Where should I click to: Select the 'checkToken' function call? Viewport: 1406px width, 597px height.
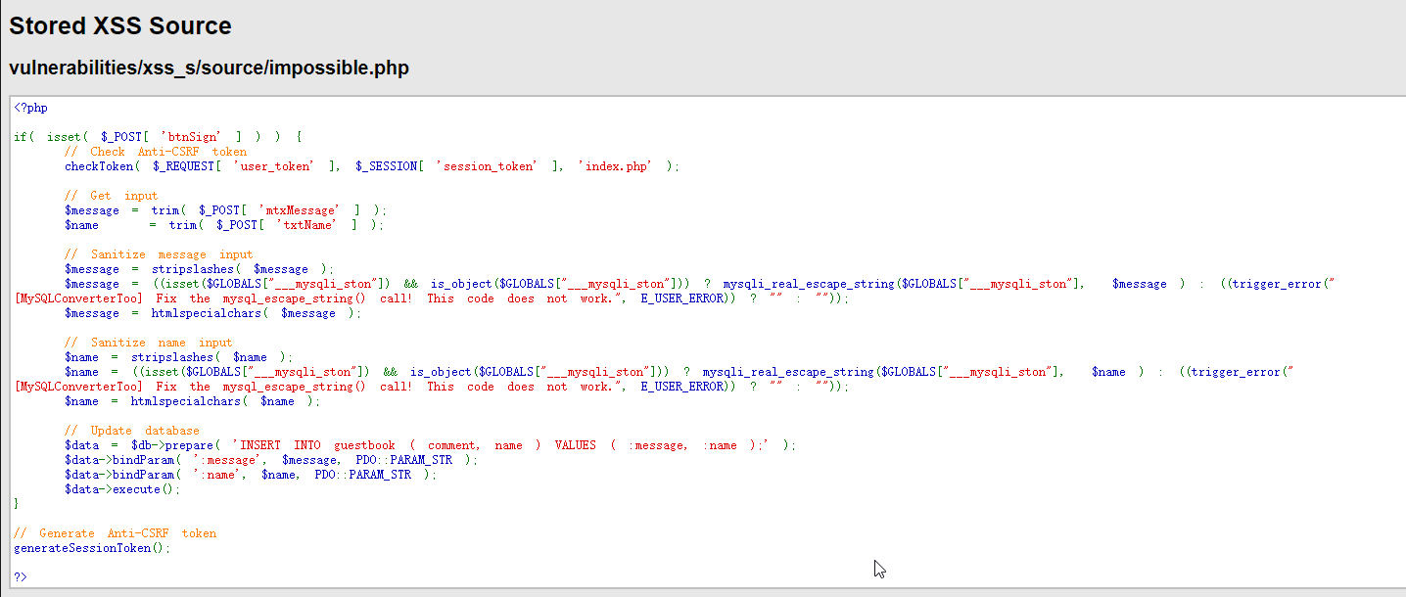pyautogui.click(x=99, y=165)
